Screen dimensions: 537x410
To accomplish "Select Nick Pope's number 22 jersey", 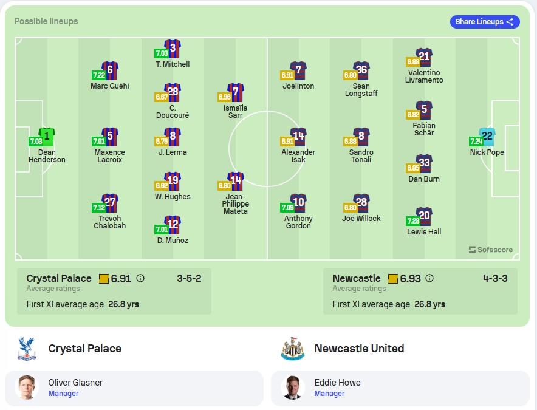I will (x=487, y=137).
